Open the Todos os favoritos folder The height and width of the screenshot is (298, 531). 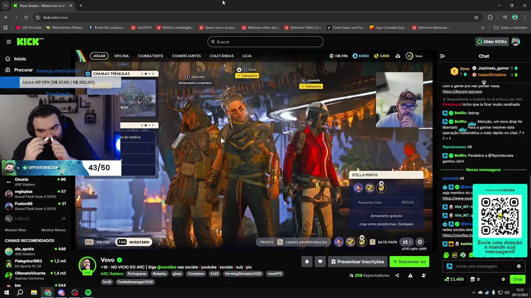[510, 28]
